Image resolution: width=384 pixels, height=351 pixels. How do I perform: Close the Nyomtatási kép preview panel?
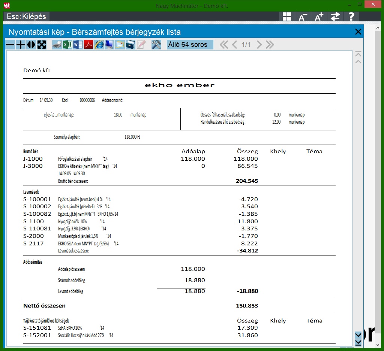tap(358, 32)
